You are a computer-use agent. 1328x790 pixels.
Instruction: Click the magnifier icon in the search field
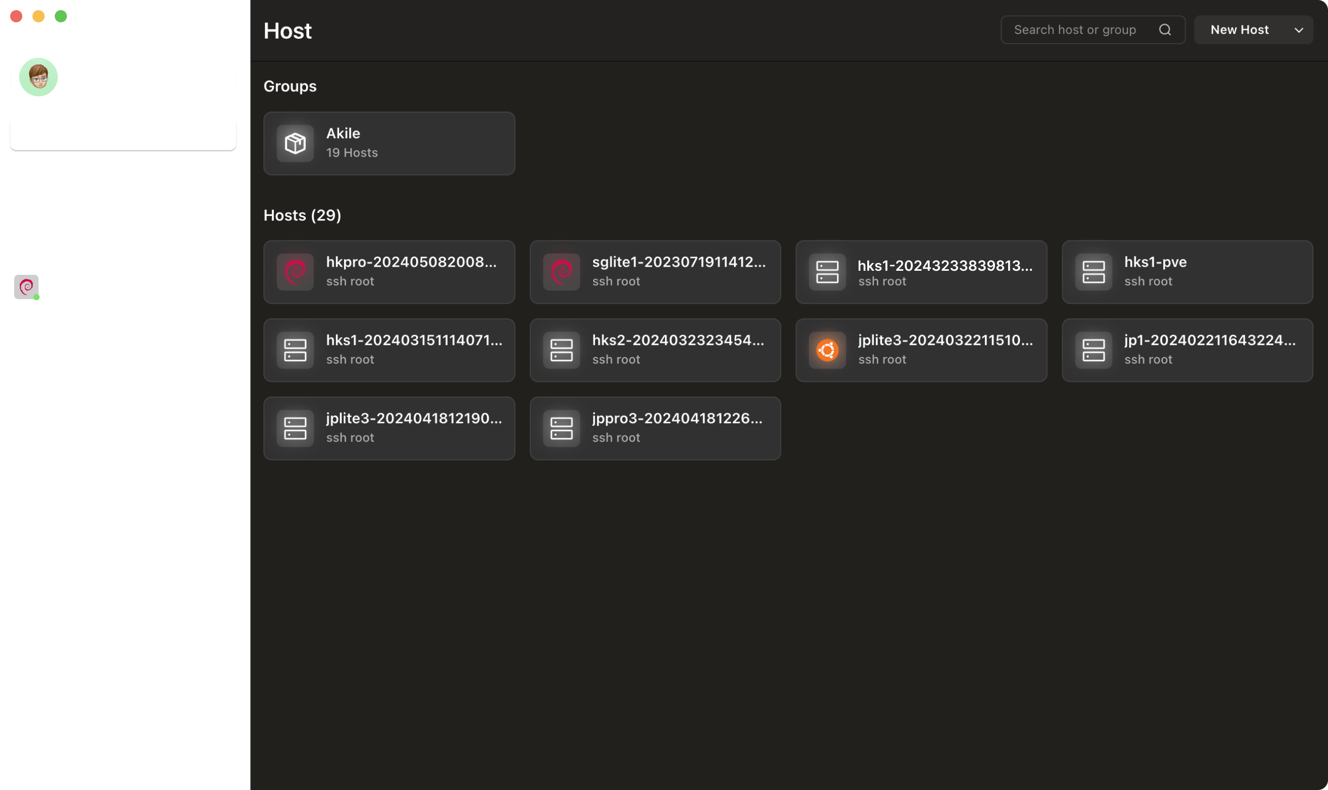point(1165,30)
